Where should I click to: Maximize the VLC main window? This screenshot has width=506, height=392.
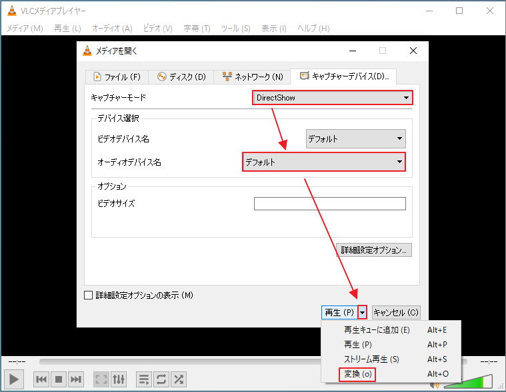(459, 11)
